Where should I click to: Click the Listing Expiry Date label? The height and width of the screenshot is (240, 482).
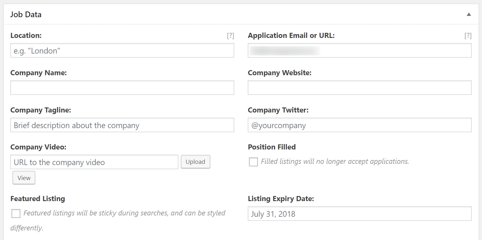[x=281, y=198]
